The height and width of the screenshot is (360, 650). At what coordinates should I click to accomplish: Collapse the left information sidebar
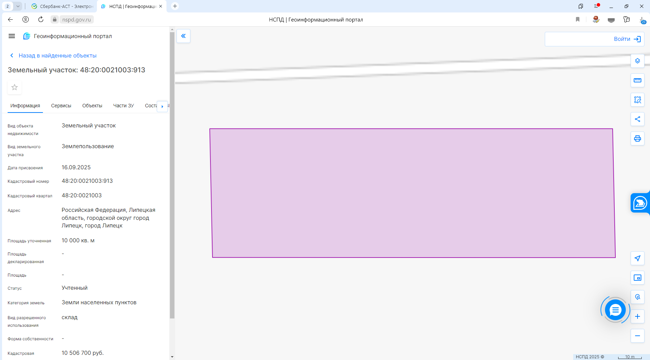point(183,36)
